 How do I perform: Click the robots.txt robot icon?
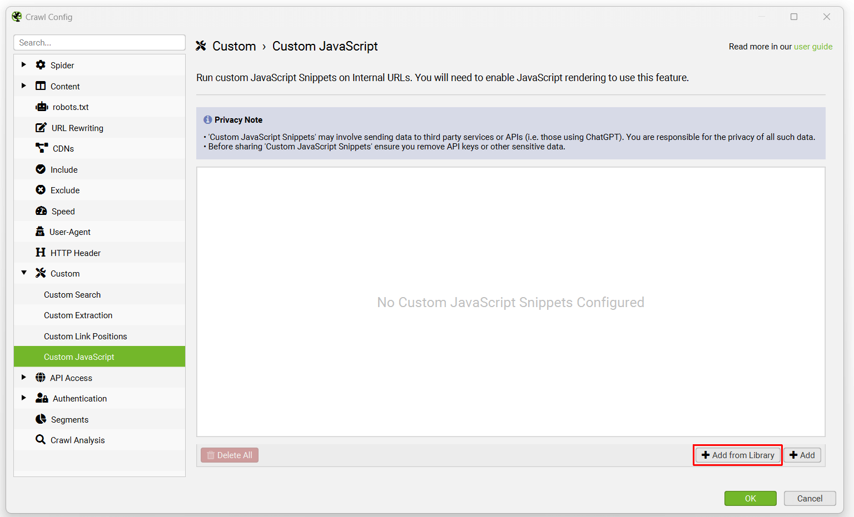pos(42,107)
